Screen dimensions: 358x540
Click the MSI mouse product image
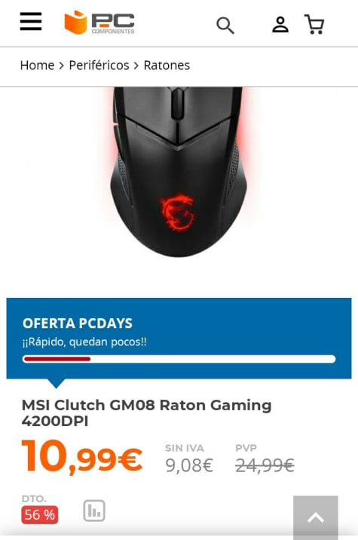coord(179,172)
